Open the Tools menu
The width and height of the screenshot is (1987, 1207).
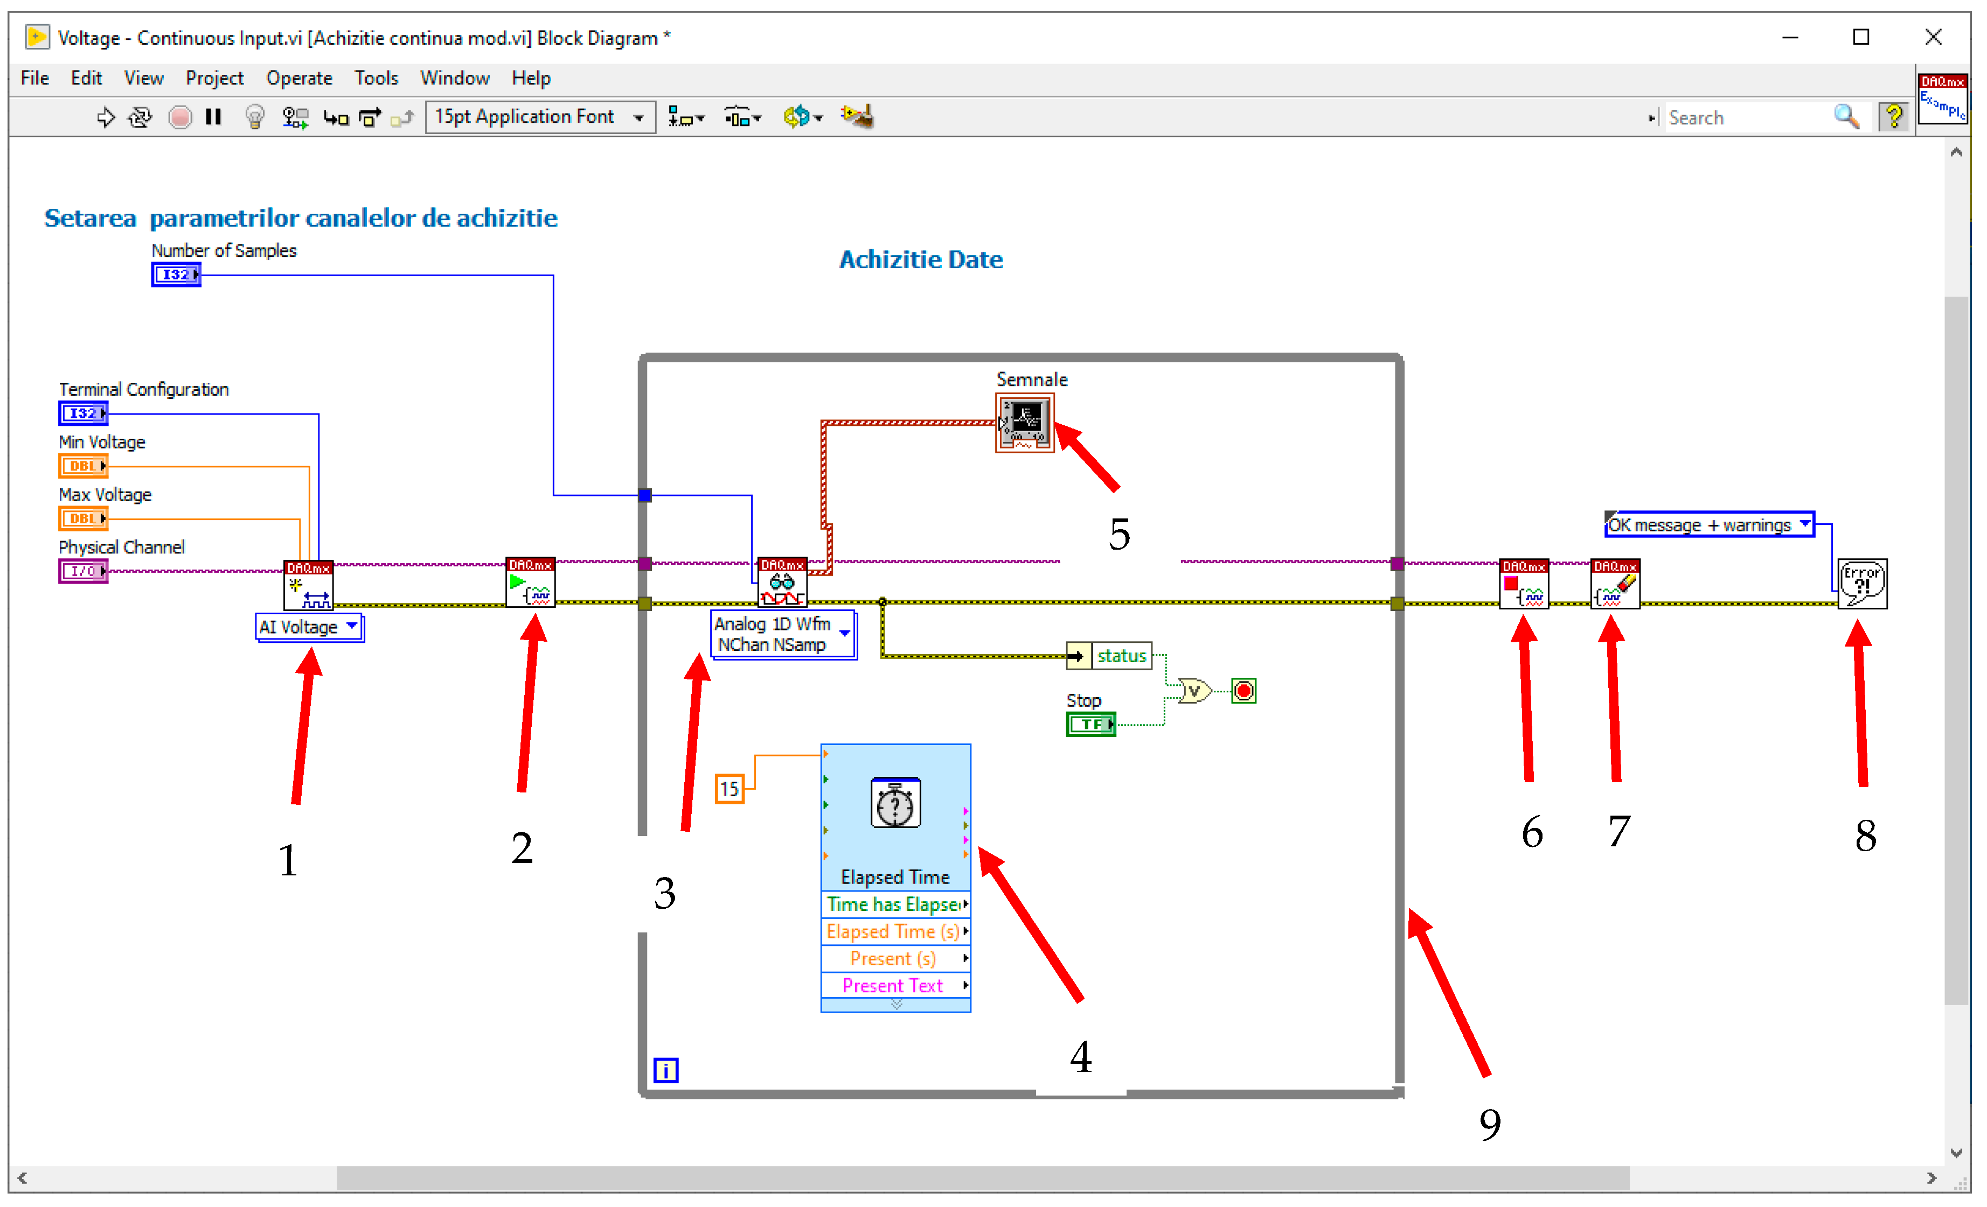(x=376, y=78)
